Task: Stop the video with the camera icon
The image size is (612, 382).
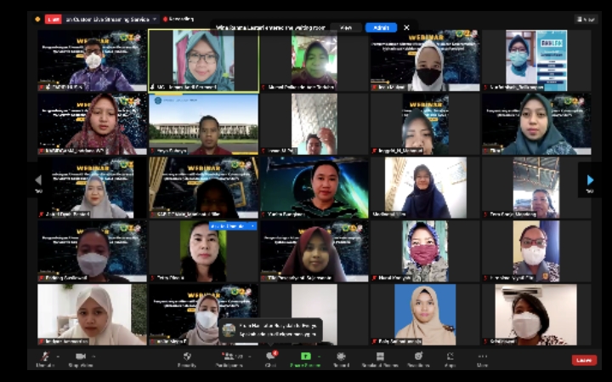Action: click(x=81, y=359)
